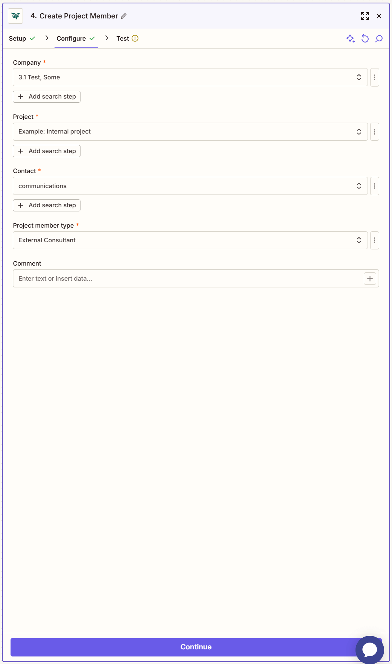Screen dimensions: 392x664
Task: Expand the step editor to fullscreen
Action: (365, 16)
